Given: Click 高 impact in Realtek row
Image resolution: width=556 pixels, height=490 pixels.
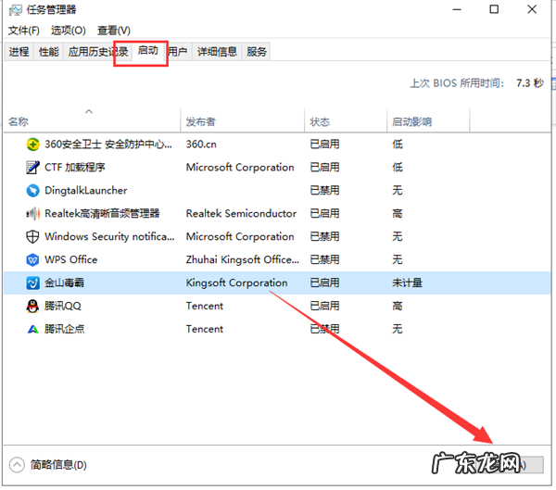Looking at the screenshot, I should [x=398, y=213].
